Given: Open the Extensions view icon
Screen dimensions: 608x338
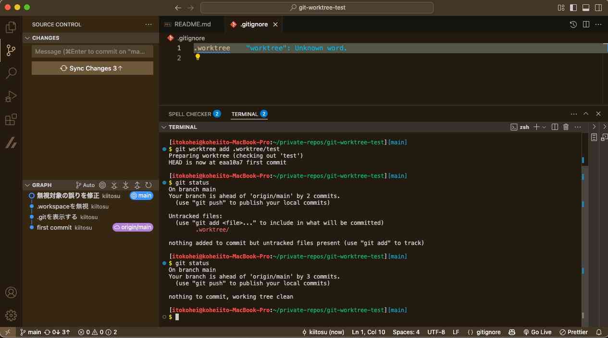Looking at the screenshot, I should point(11,120).
